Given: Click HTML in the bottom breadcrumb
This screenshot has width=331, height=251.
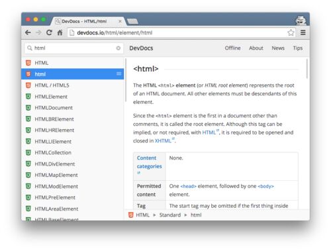Looking at the screenshot, I should pos(142,215).
